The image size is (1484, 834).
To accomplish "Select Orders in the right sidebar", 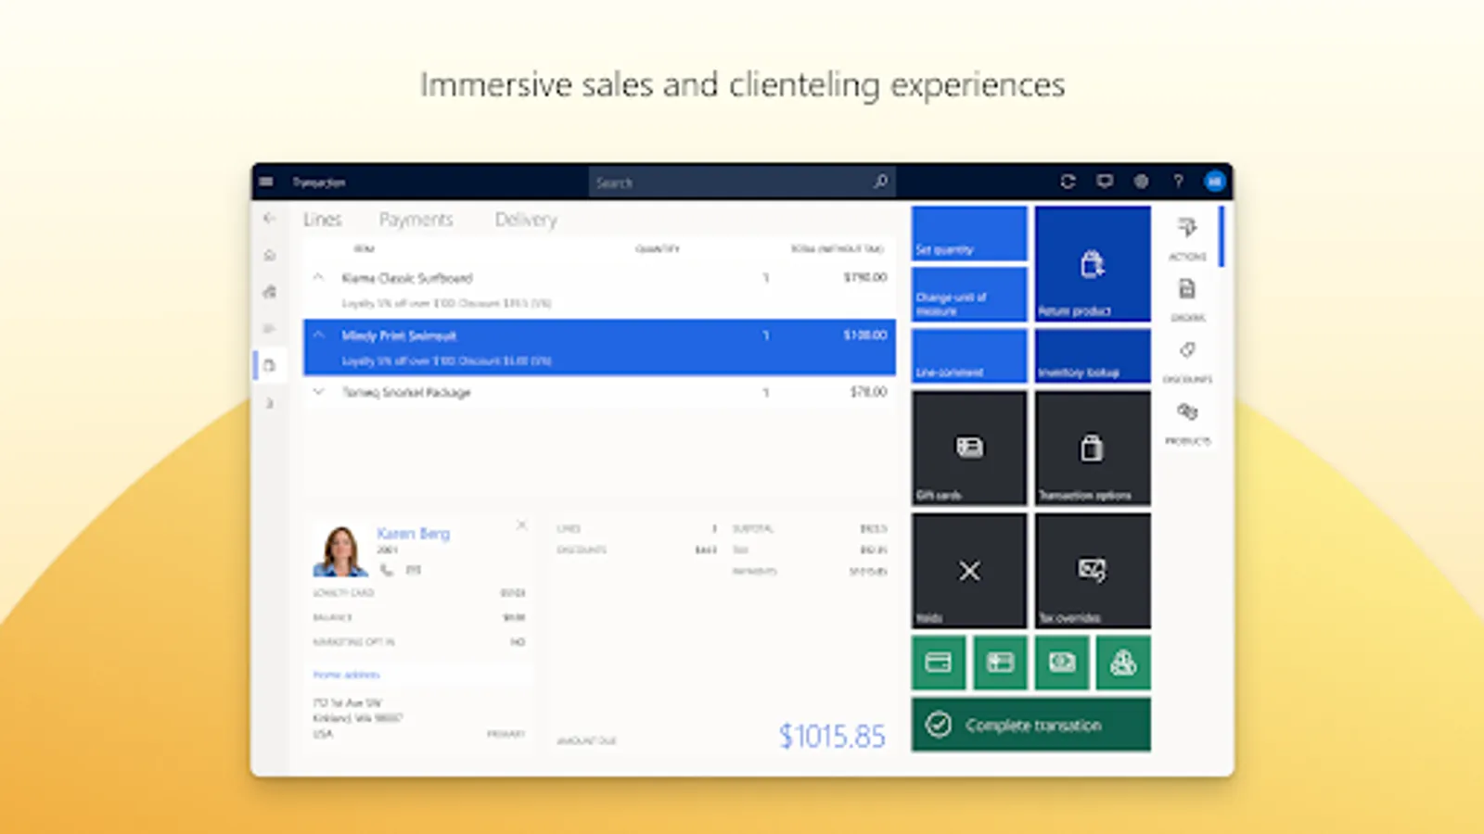I will (1188, 298).
